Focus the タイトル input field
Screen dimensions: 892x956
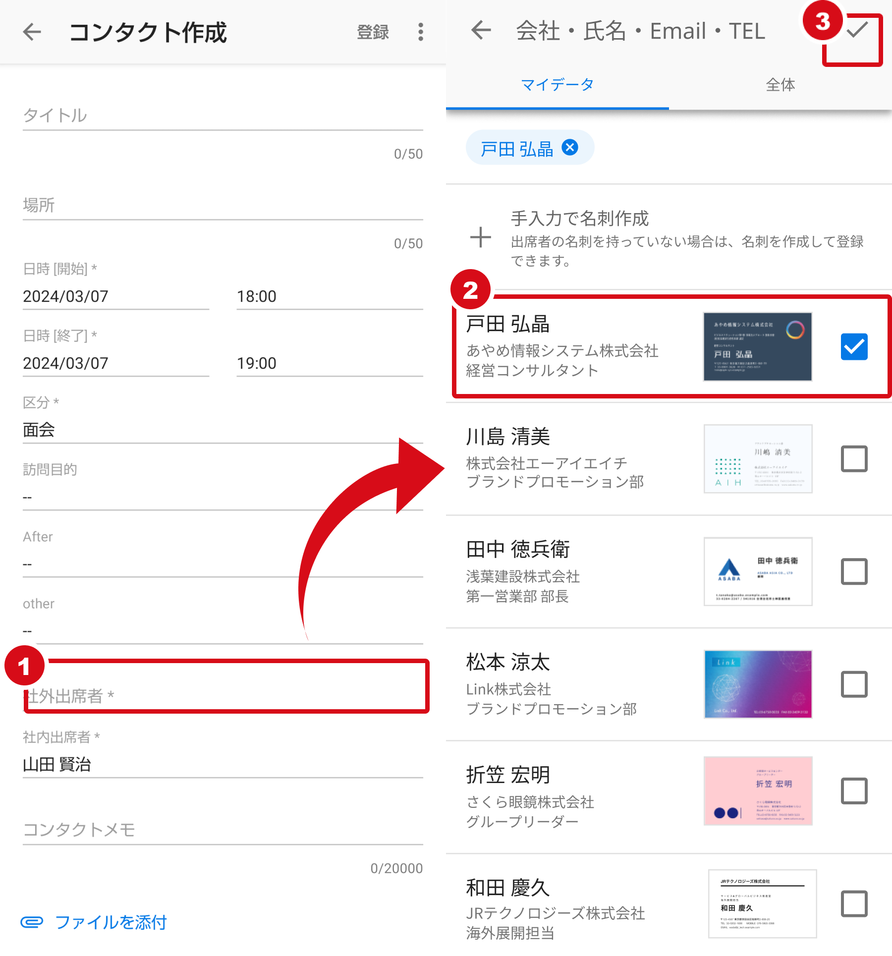[x=223, y=116]
